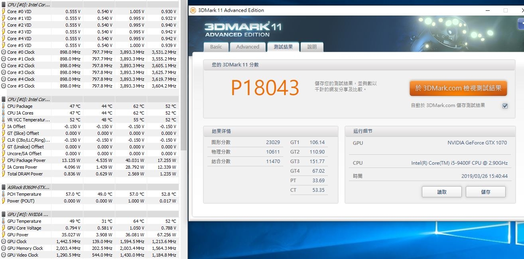Click the NVIDIA GeForce GTX 1070 text
This screenshot has height=259, width=524.
tap(478, 143)
